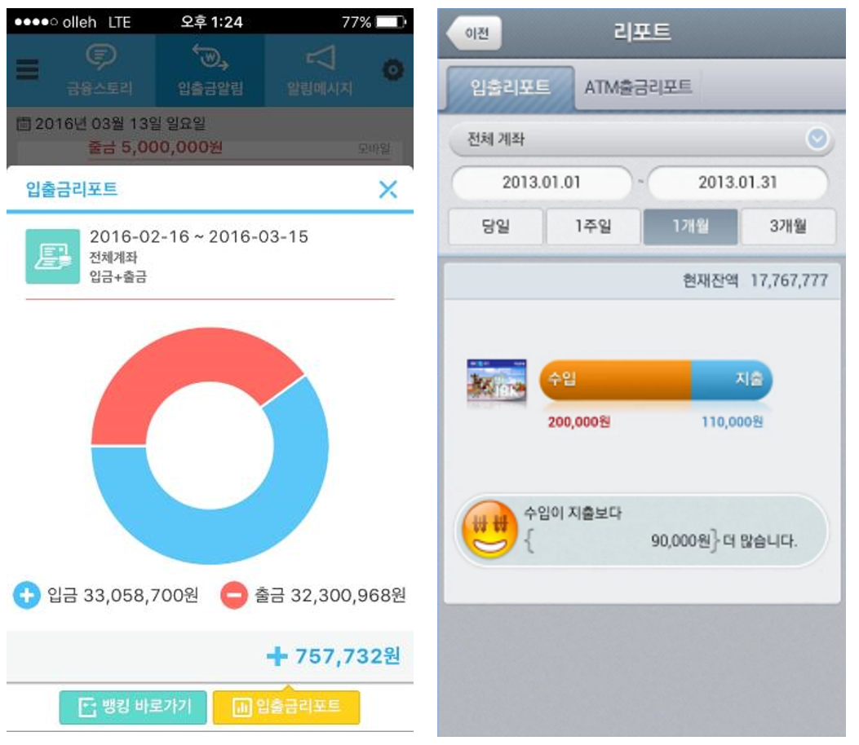
Task: Select the 1주일 period option
Action: (x=593, y=226)
